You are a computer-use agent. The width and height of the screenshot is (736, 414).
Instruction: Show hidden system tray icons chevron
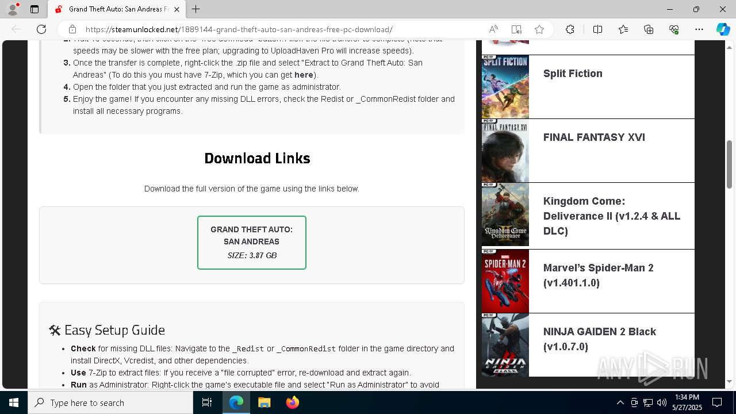[620, 402]
